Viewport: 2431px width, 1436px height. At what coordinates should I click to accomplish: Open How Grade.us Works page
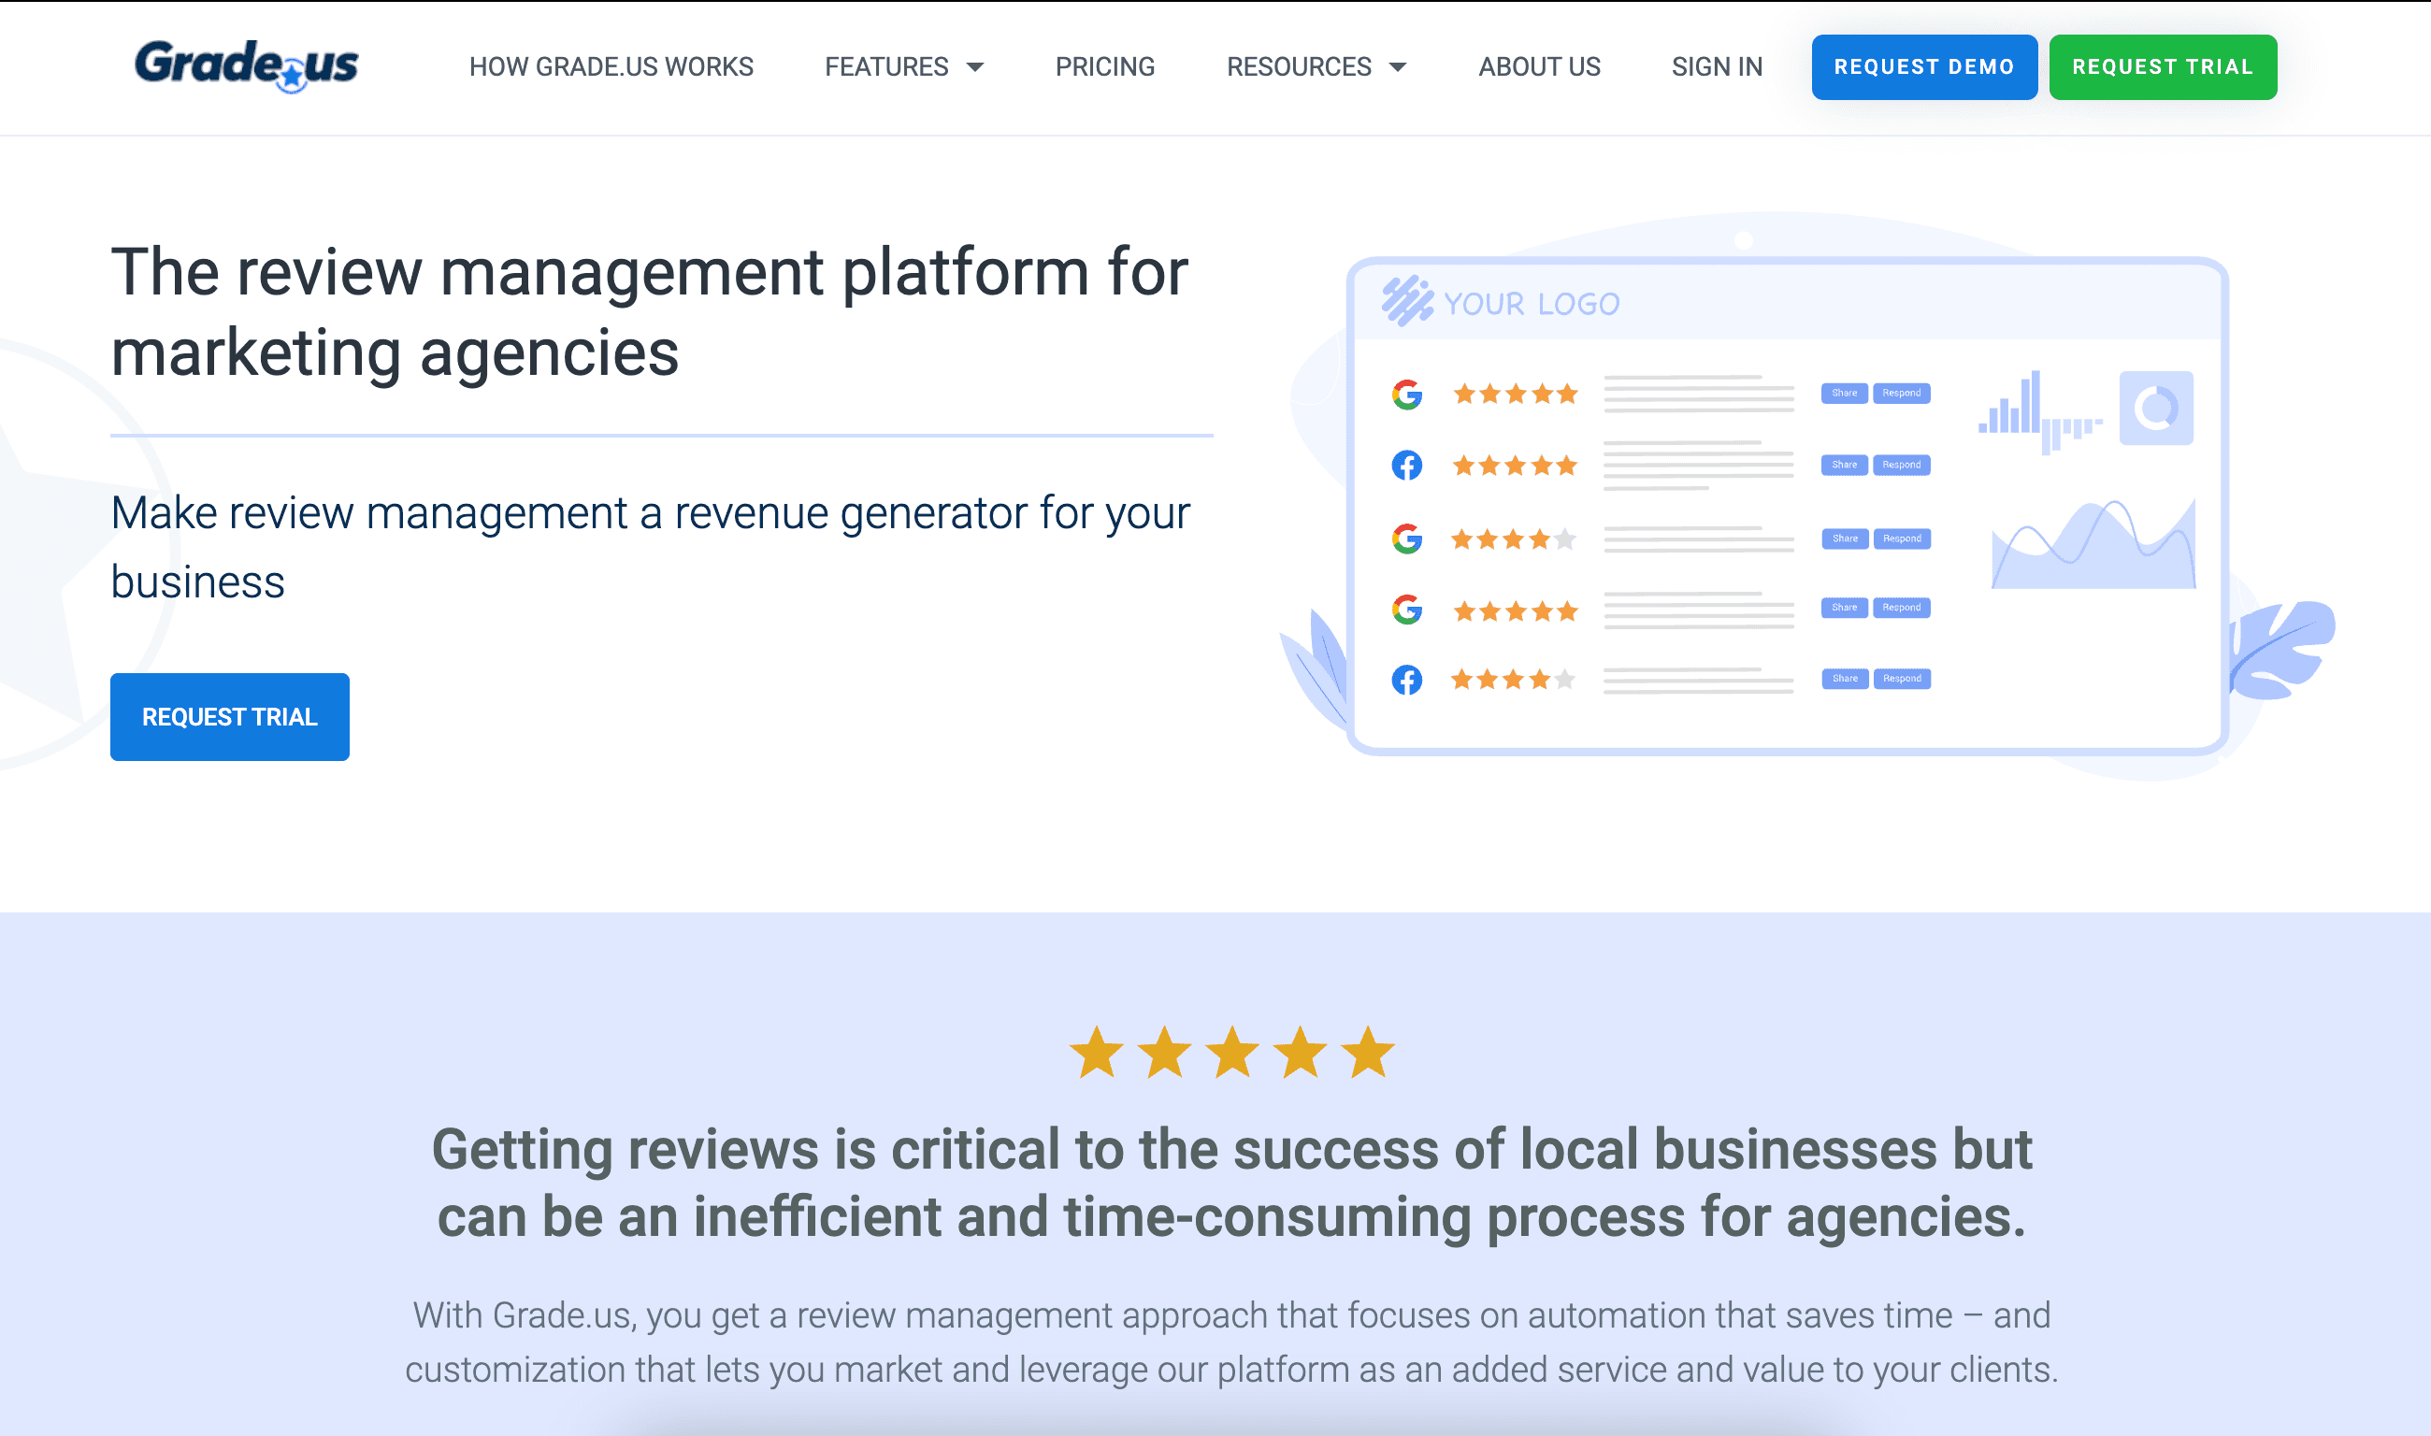coord(611,66)
